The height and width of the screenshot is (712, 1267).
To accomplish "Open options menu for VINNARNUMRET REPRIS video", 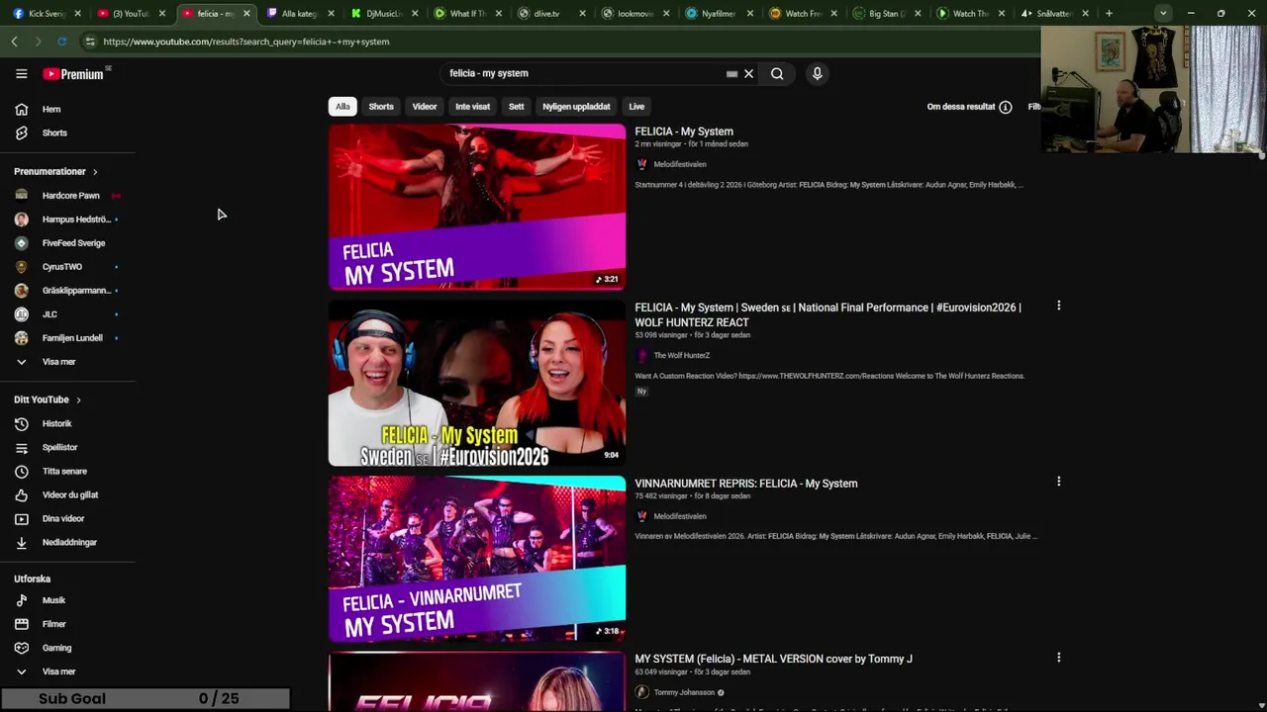I will (1058, 482).
